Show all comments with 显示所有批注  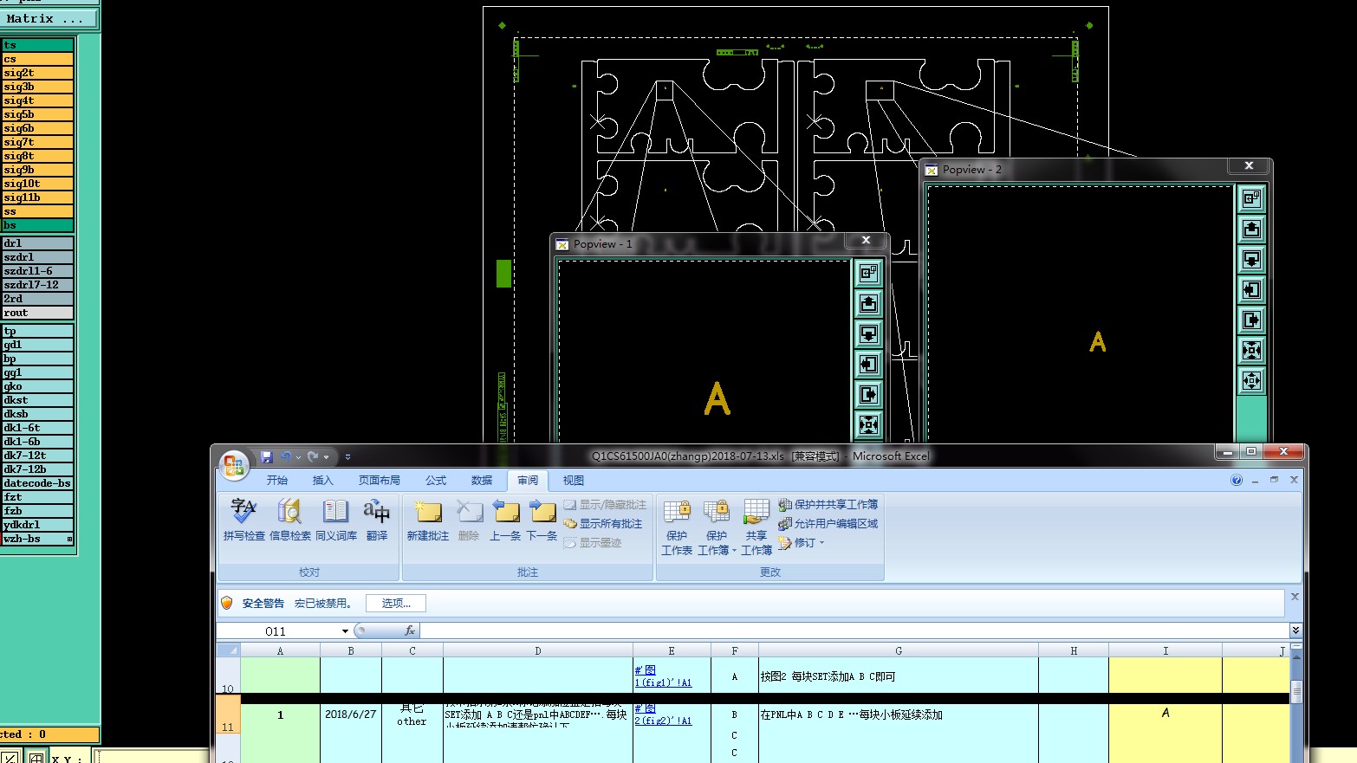pos(603,524)
